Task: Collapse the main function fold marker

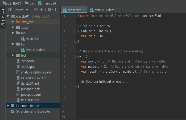Action: coord(76,56)
